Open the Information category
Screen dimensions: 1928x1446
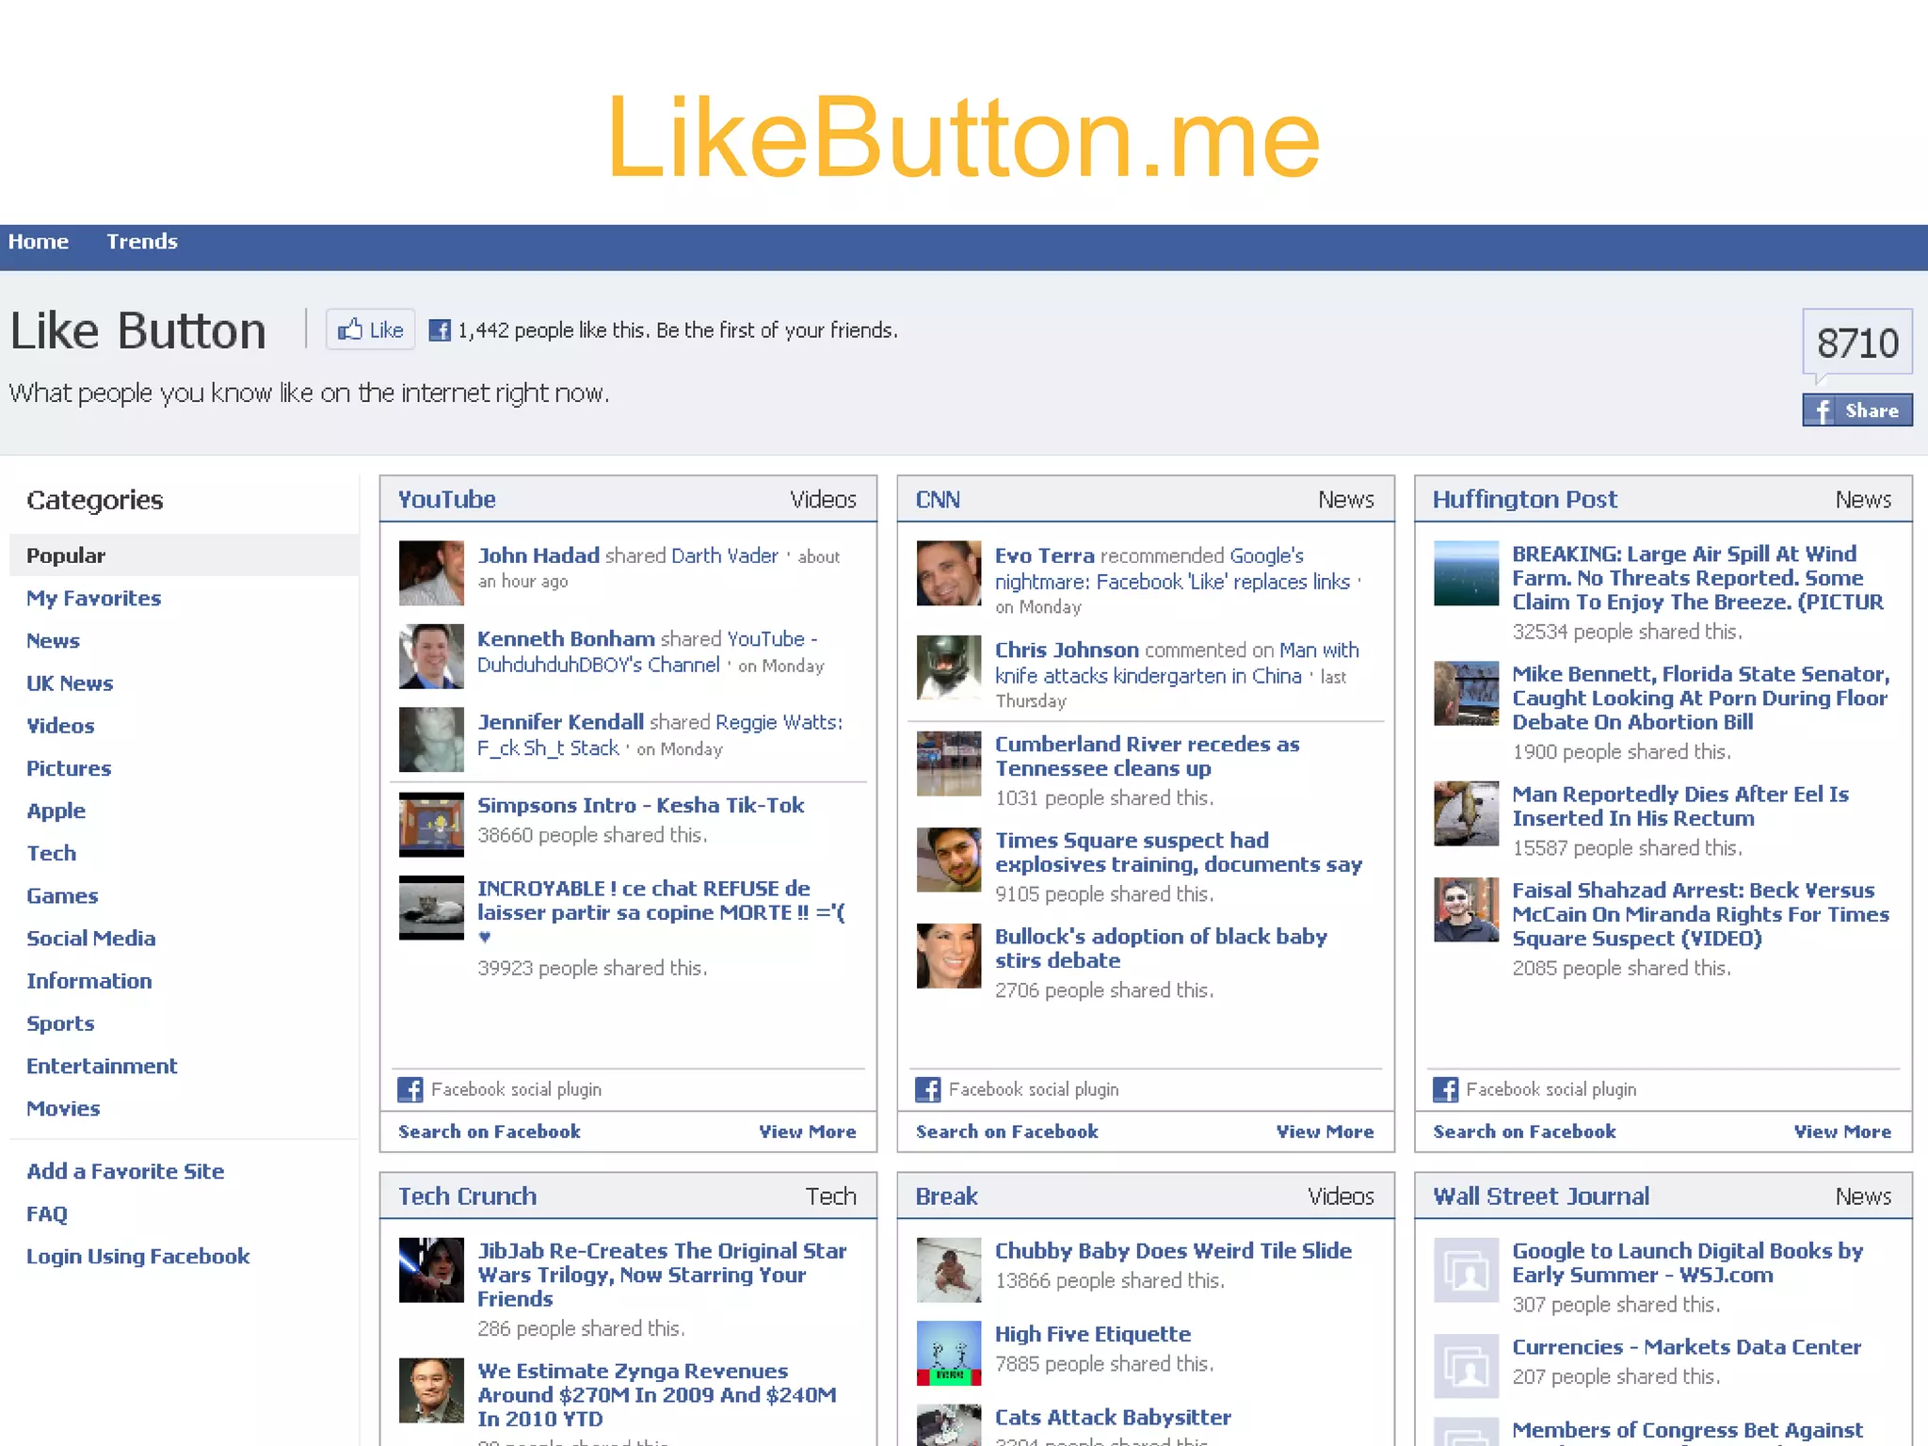click(x=88, y=981)
